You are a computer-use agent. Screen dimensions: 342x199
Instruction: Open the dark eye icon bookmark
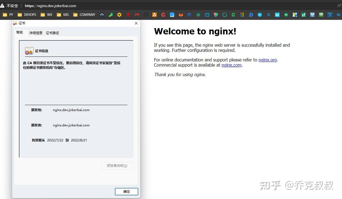click(x=102, y=15)
